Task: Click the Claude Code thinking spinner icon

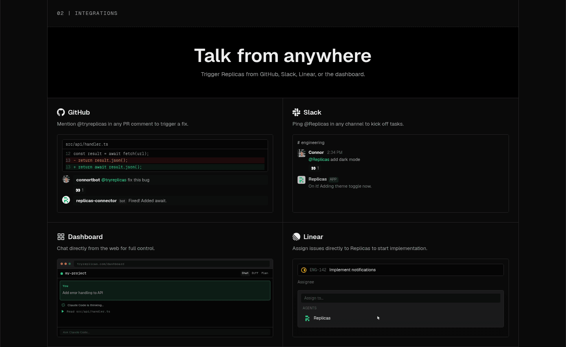Action: (63, 305)
